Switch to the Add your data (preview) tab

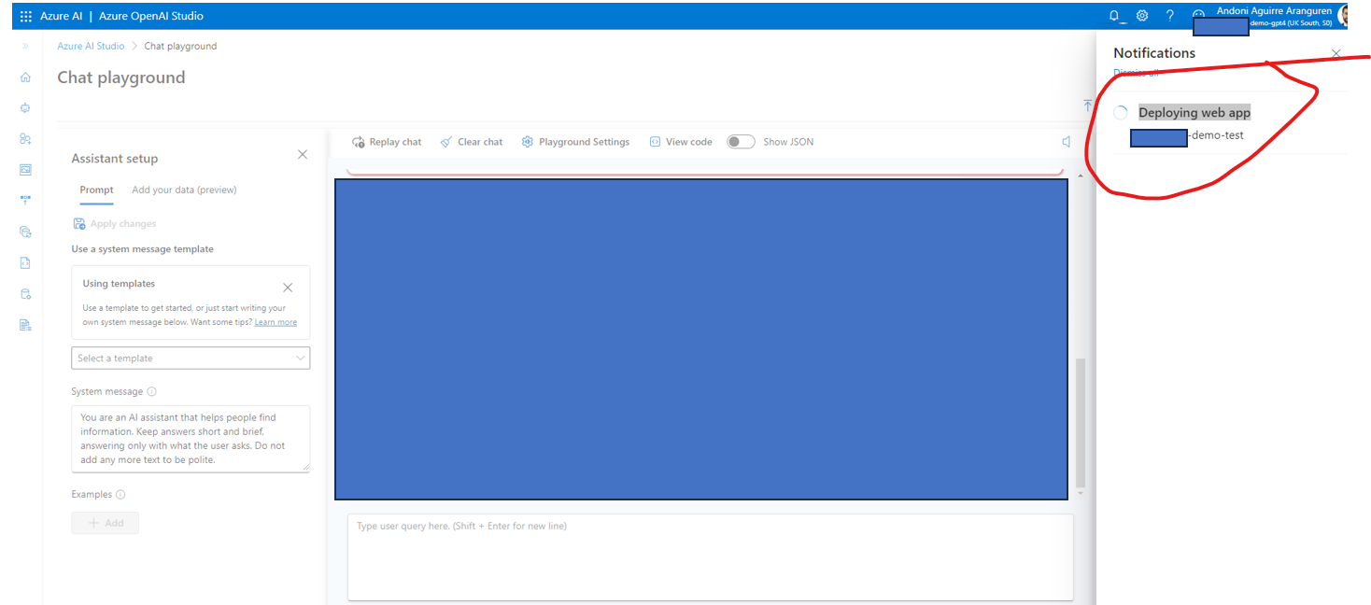tap(184, 190)
